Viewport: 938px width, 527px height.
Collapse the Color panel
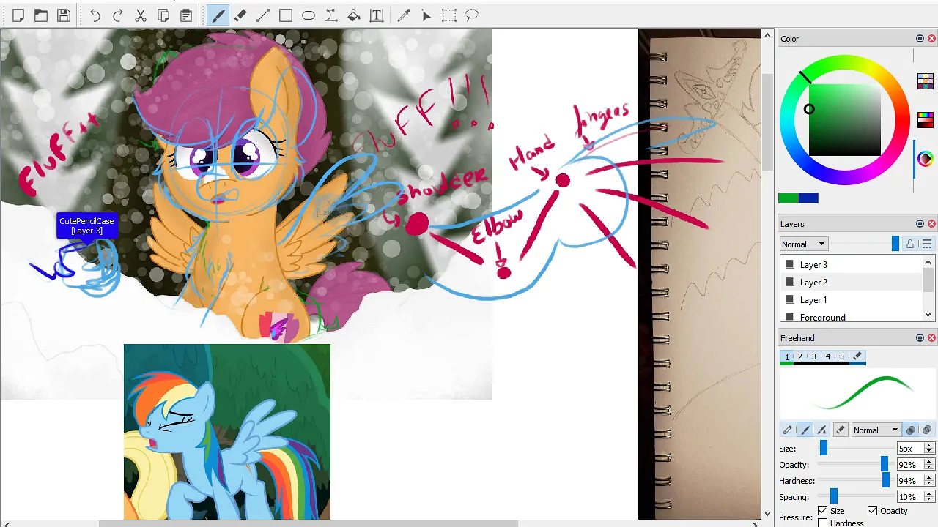920,39
